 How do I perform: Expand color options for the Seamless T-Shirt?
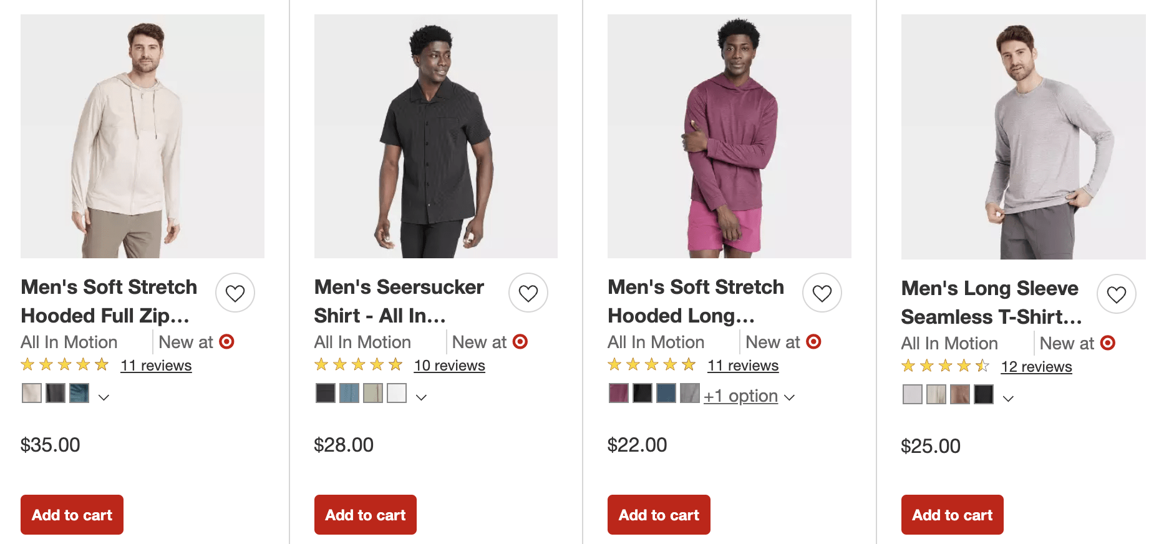[x=1008, y=399]
